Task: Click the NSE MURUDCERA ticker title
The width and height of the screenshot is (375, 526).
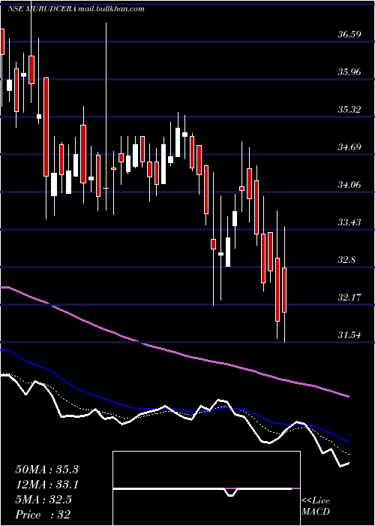Action: click(x=42, y=9)
